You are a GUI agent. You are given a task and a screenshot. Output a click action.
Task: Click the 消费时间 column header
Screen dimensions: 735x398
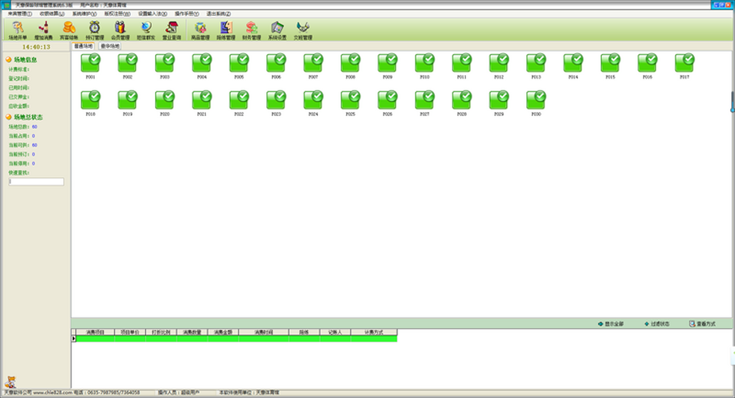(x=263, y=332)
